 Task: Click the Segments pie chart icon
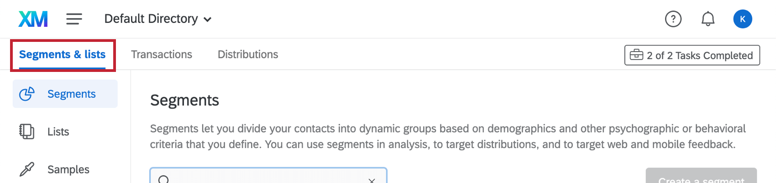27,94
